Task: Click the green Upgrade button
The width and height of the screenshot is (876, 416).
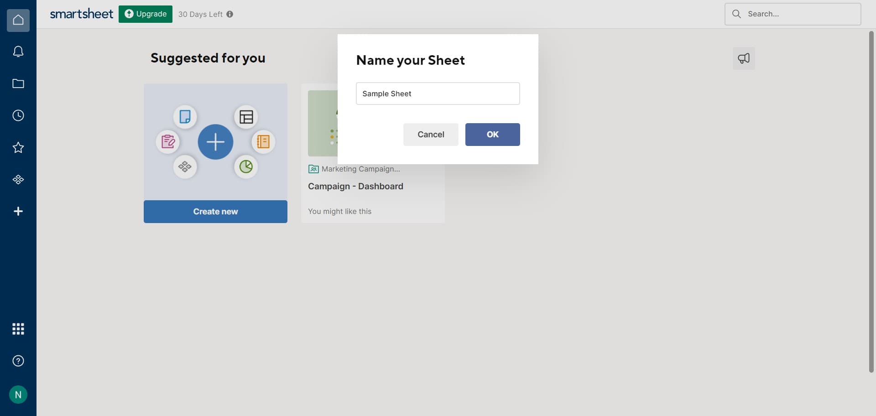Action: (145, 14)
